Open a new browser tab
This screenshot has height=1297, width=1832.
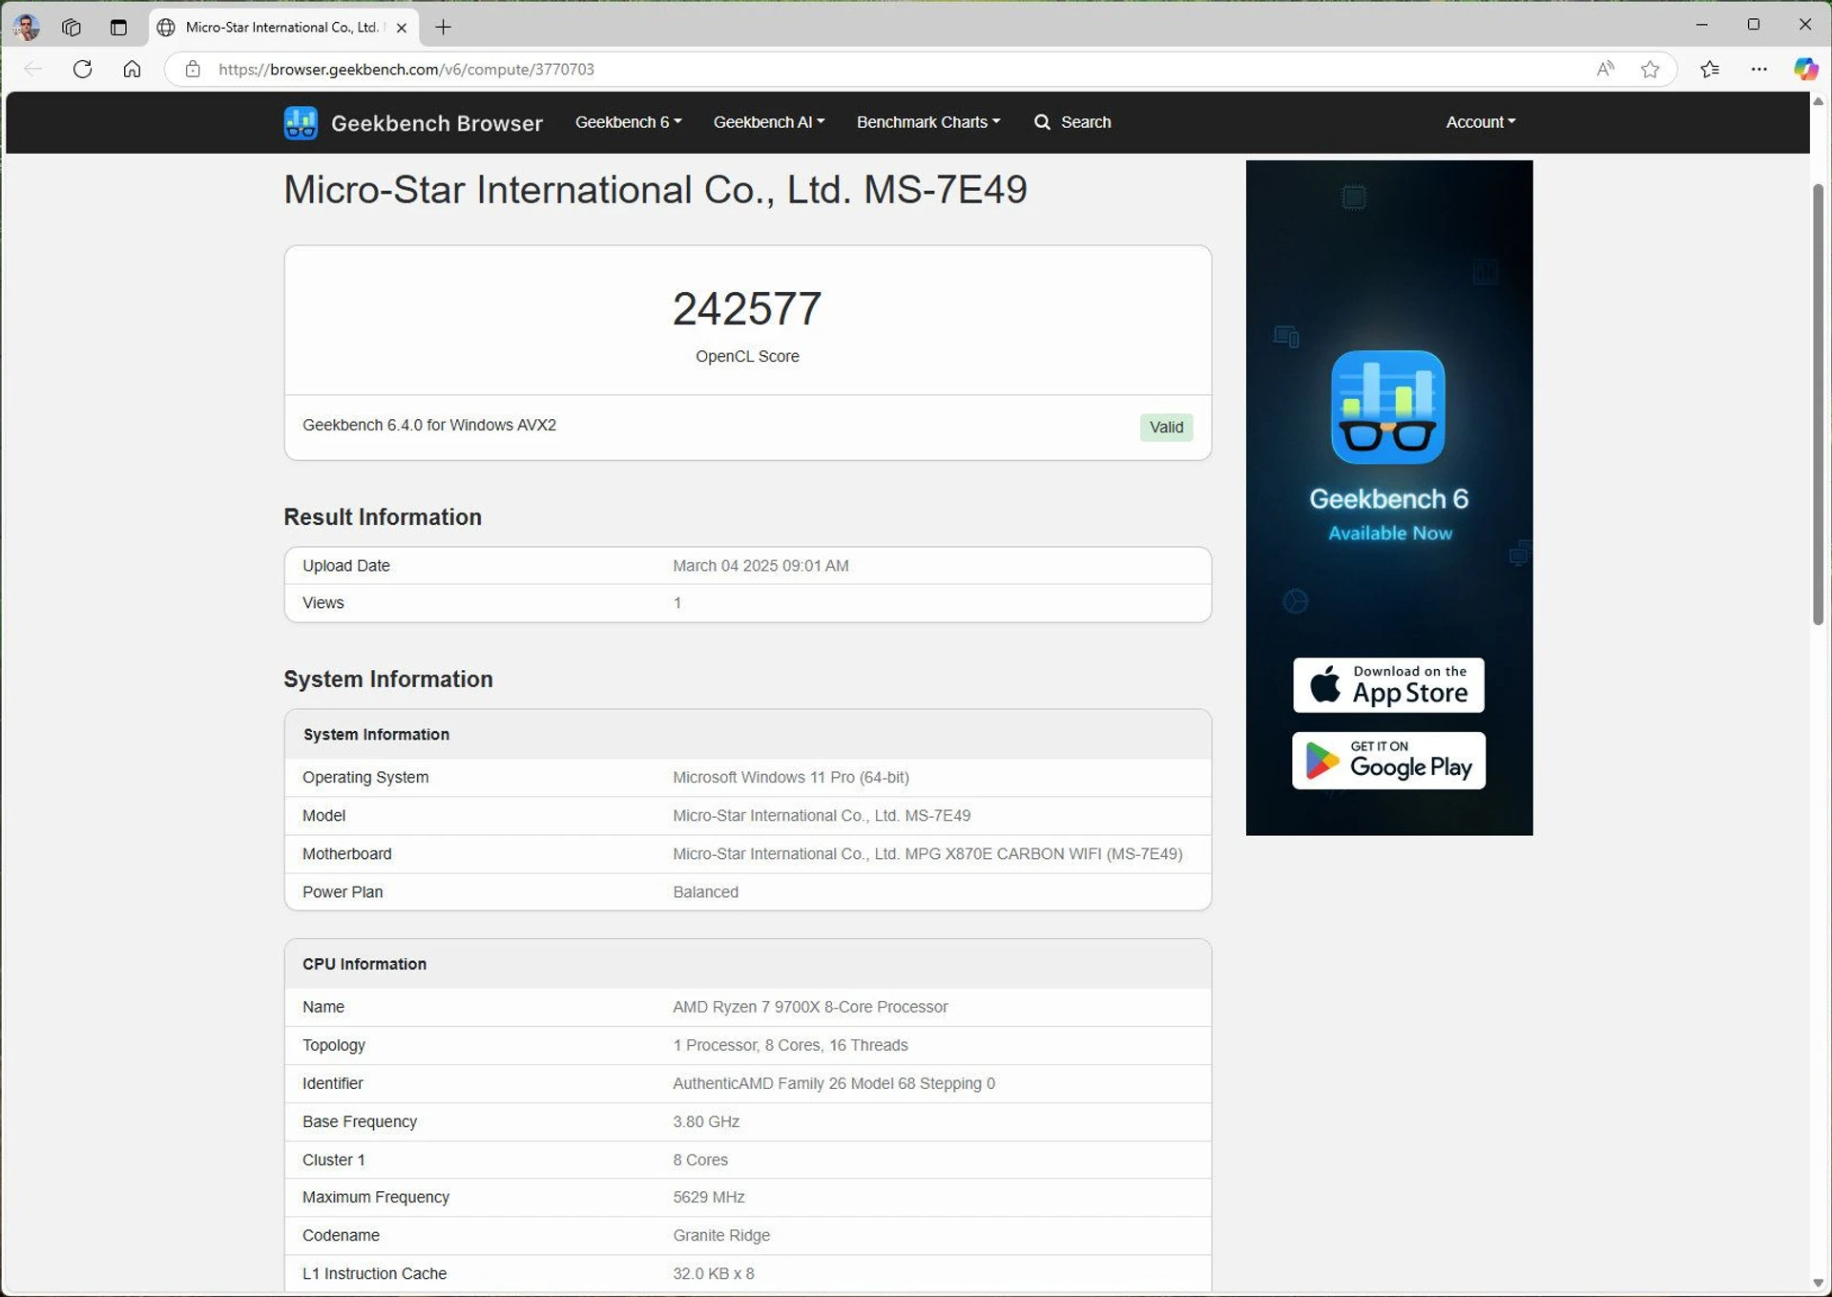(x=443, y=27)
